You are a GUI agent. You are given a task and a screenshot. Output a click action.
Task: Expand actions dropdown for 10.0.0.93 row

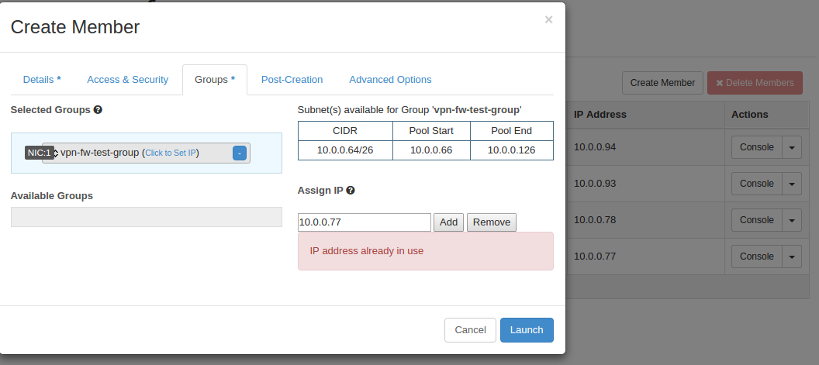pos(792,184)
